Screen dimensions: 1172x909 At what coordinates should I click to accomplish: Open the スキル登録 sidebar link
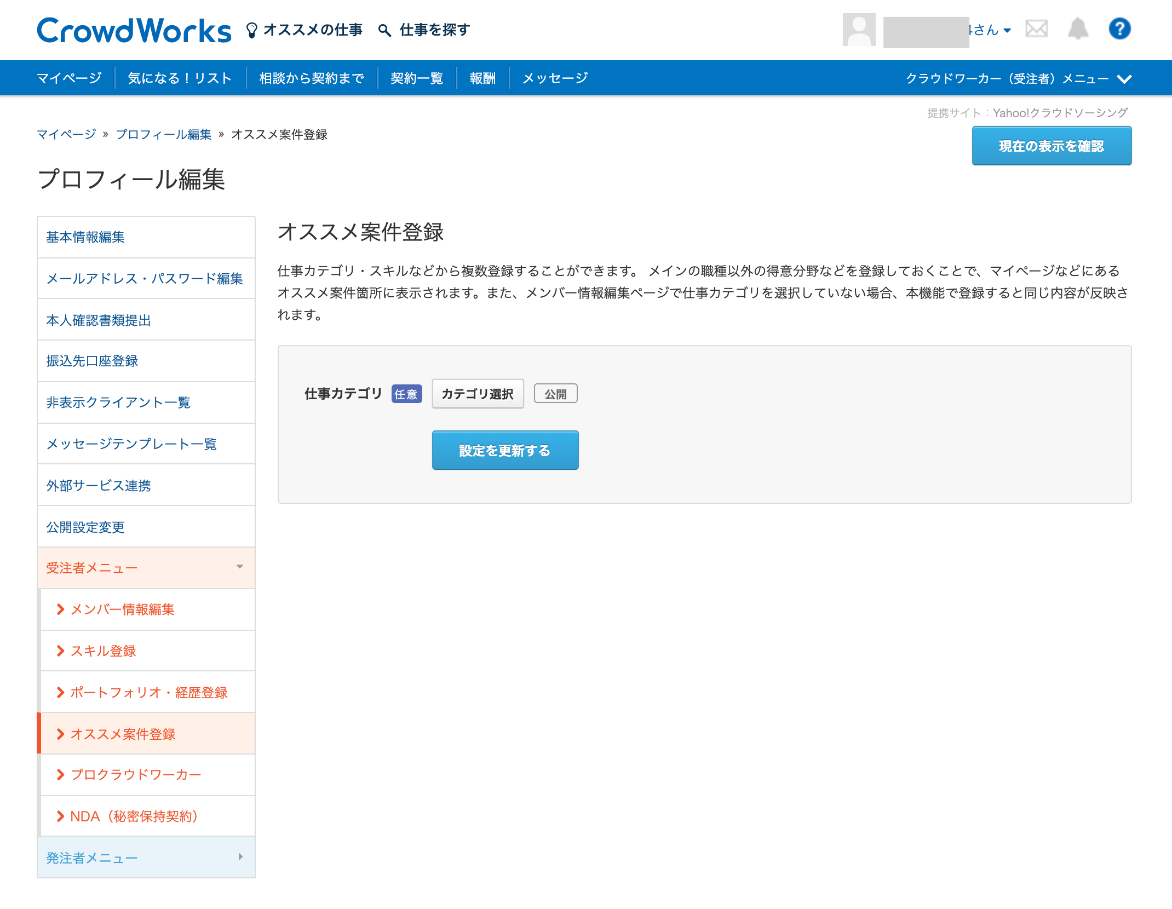103,651
